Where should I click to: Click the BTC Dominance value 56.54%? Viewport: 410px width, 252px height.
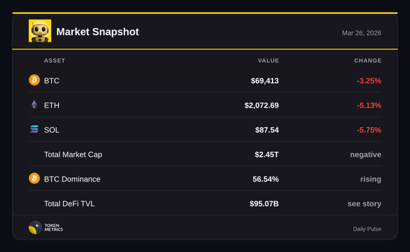click(x=265, y=179)
